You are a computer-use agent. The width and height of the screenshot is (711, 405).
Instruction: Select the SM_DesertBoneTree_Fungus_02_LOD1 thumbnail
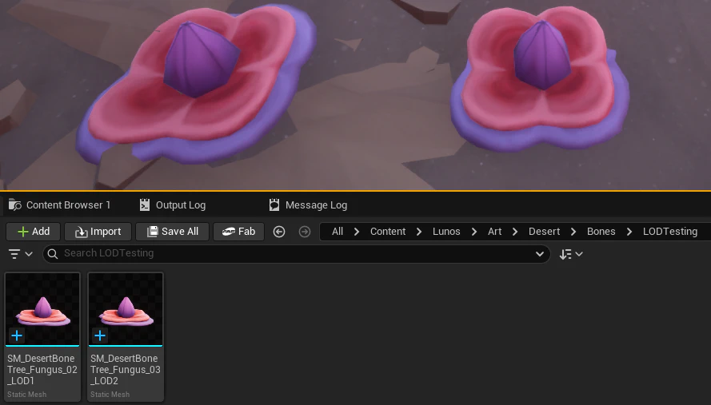click(42, 309)
